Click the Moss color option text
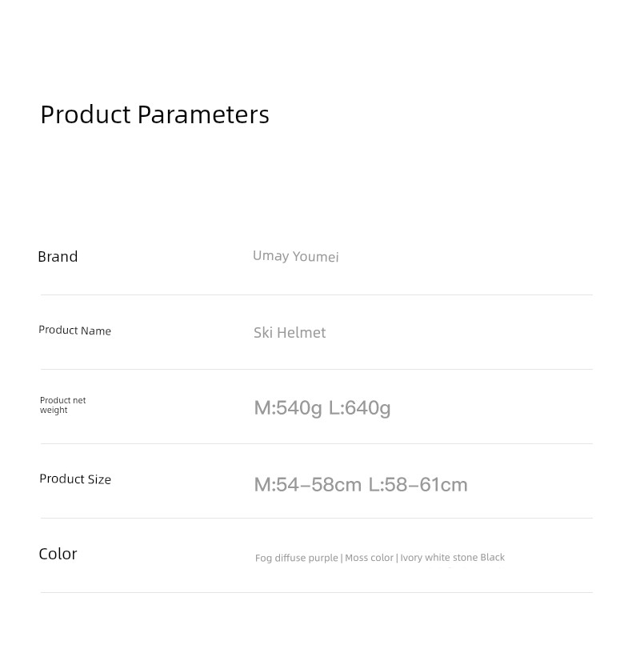 click(369, 558)
